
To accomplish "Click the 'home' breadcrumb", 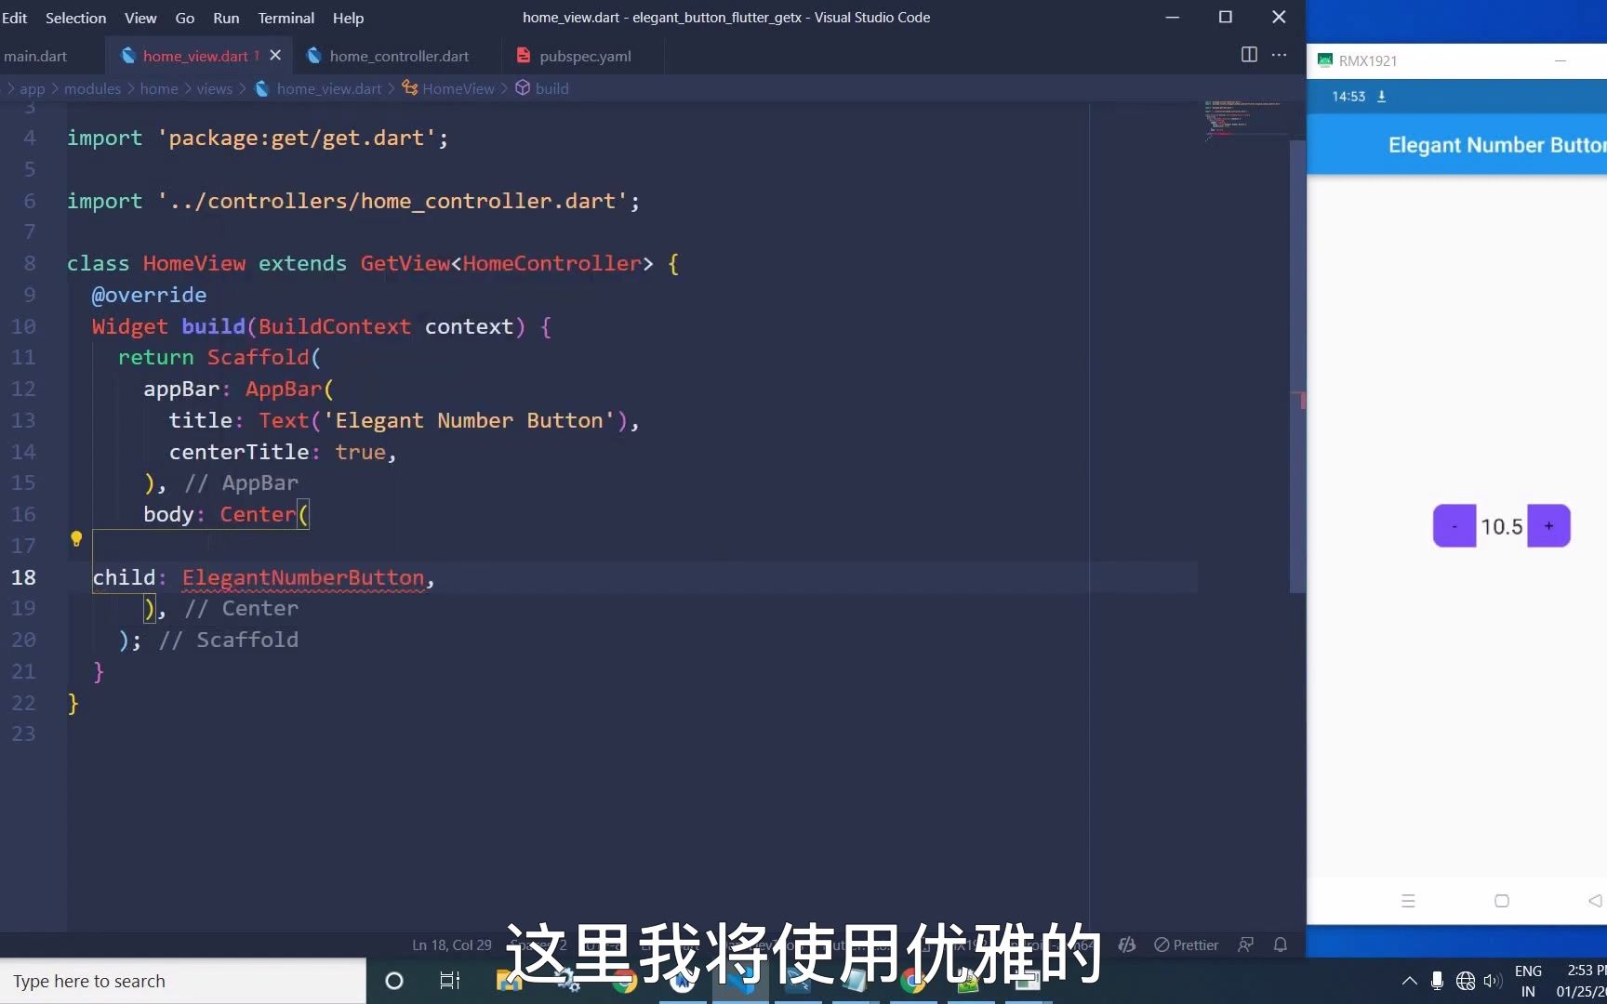I will click(x=159, y=88).
